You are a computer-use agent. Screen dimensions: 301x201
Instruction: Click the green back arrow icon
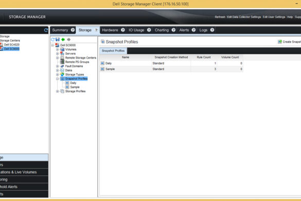[x=63, y=40]
